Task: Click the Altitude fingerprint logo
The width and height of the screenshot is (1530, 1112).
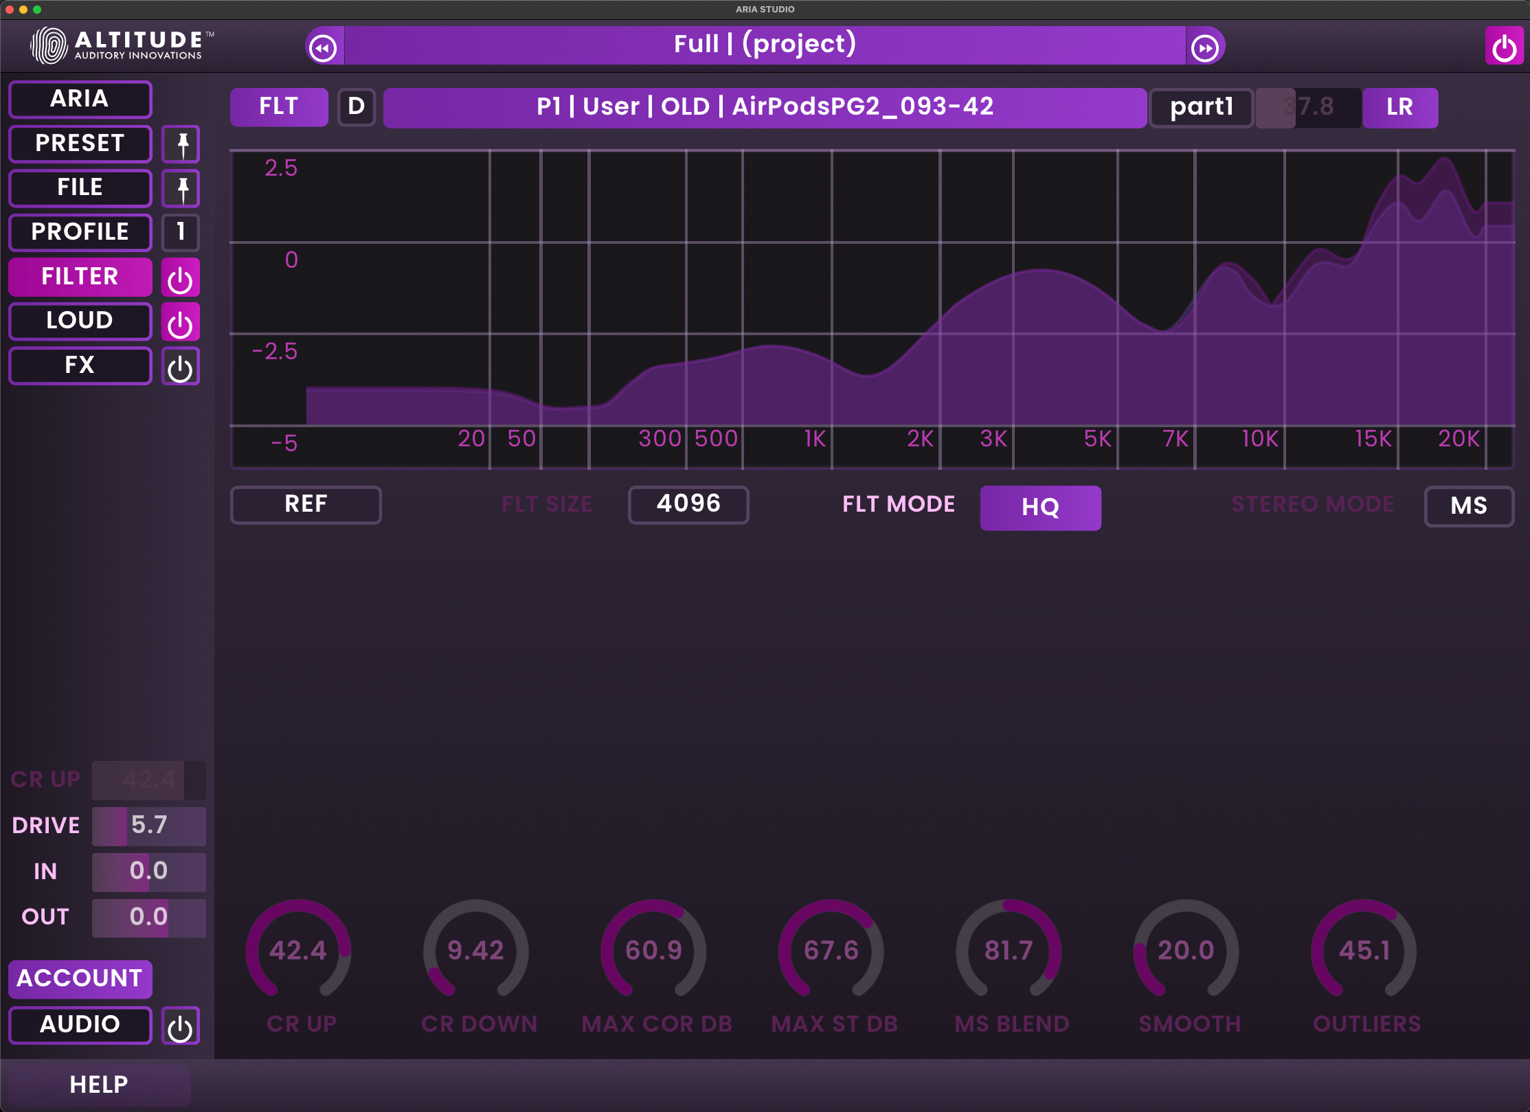Action: [49, 45]
